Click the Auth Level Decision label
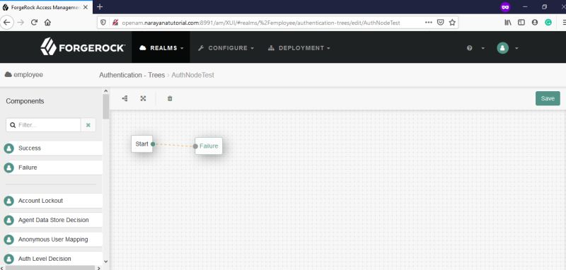The image size is (566, 270). click(45, 259)
